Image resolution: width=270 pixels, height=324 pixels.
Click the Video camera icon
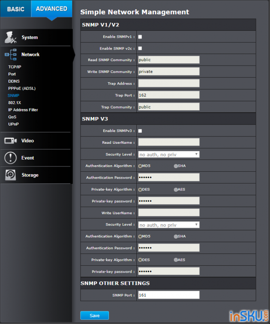coord(11,141)
